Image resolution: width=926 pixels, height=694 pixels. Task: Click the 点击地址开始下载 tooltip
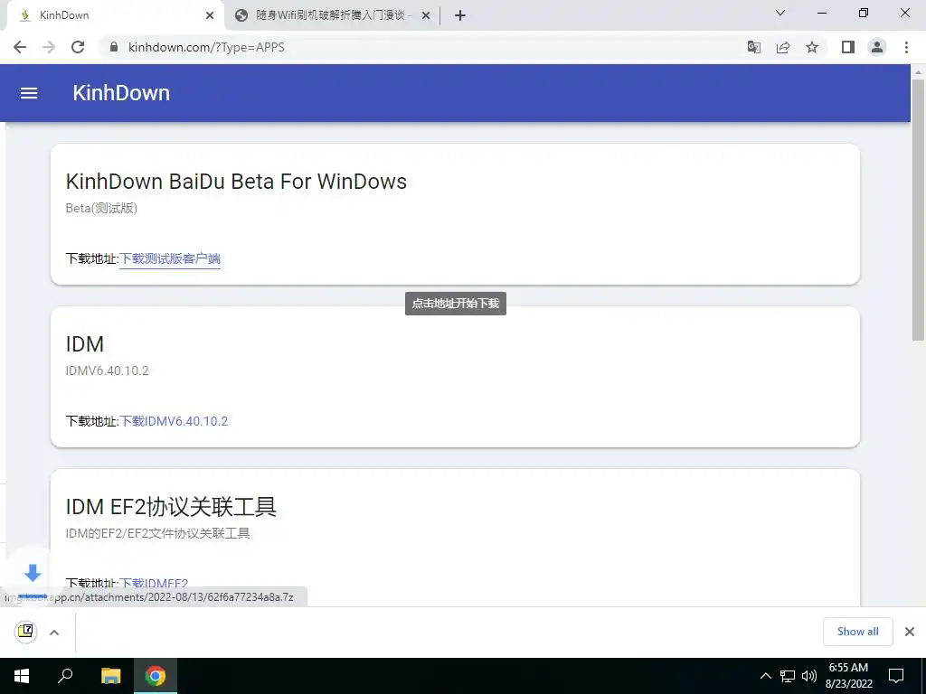(x=456, y=304)
